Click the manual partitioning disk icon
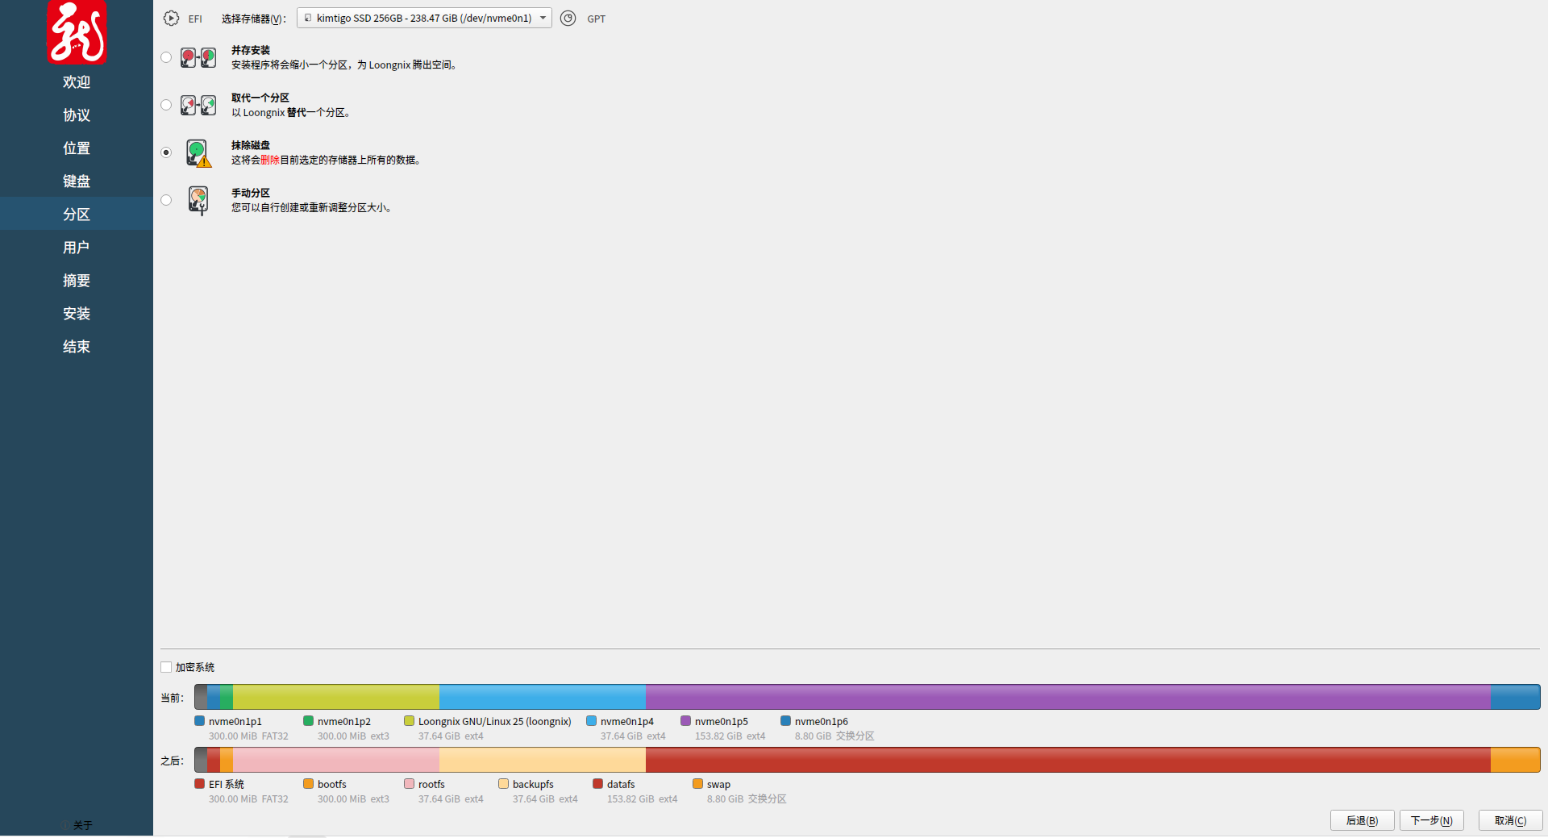 (198, 200)
